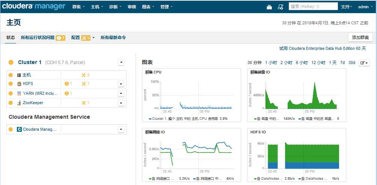Open Cloudera Management Service link in table
This screenshot has width=377, height=185.
[x=40, y=130]
